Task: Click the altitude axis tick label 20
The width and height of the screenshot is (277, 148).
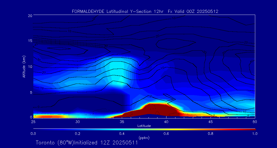Action: pyautogui.click(x=30, y=15)
